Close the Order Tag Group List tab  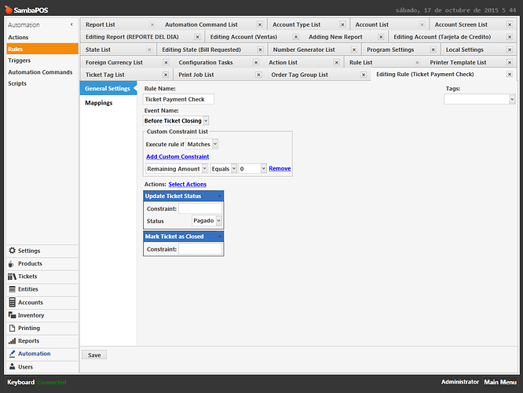click(364, 75)
